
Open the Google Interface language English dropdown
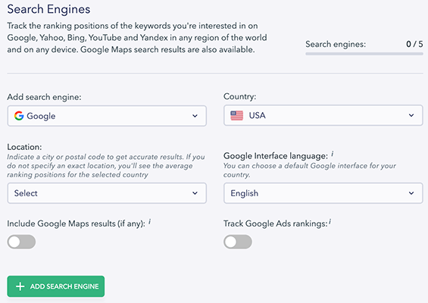pos(323,193)
